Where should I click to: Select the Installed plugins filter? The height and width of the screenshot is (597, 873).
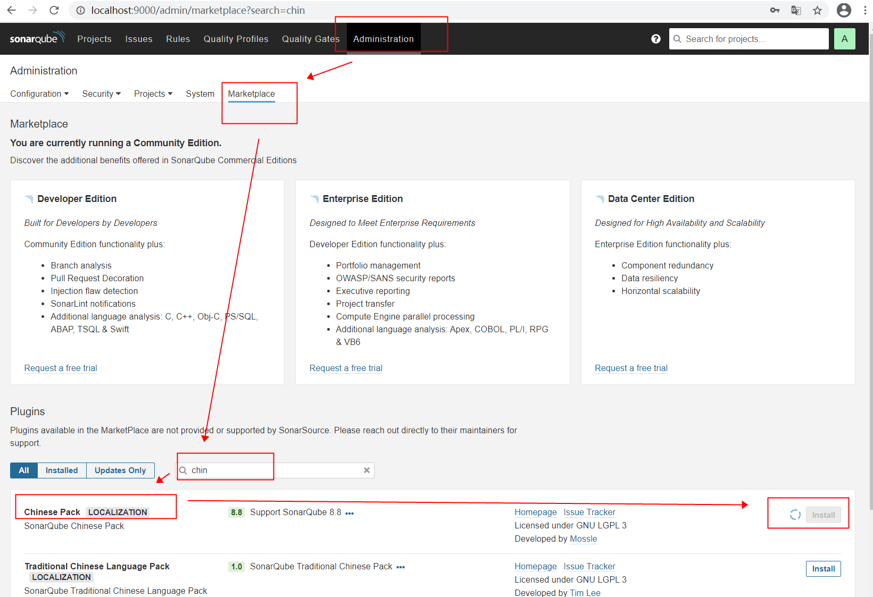(62, 470)
